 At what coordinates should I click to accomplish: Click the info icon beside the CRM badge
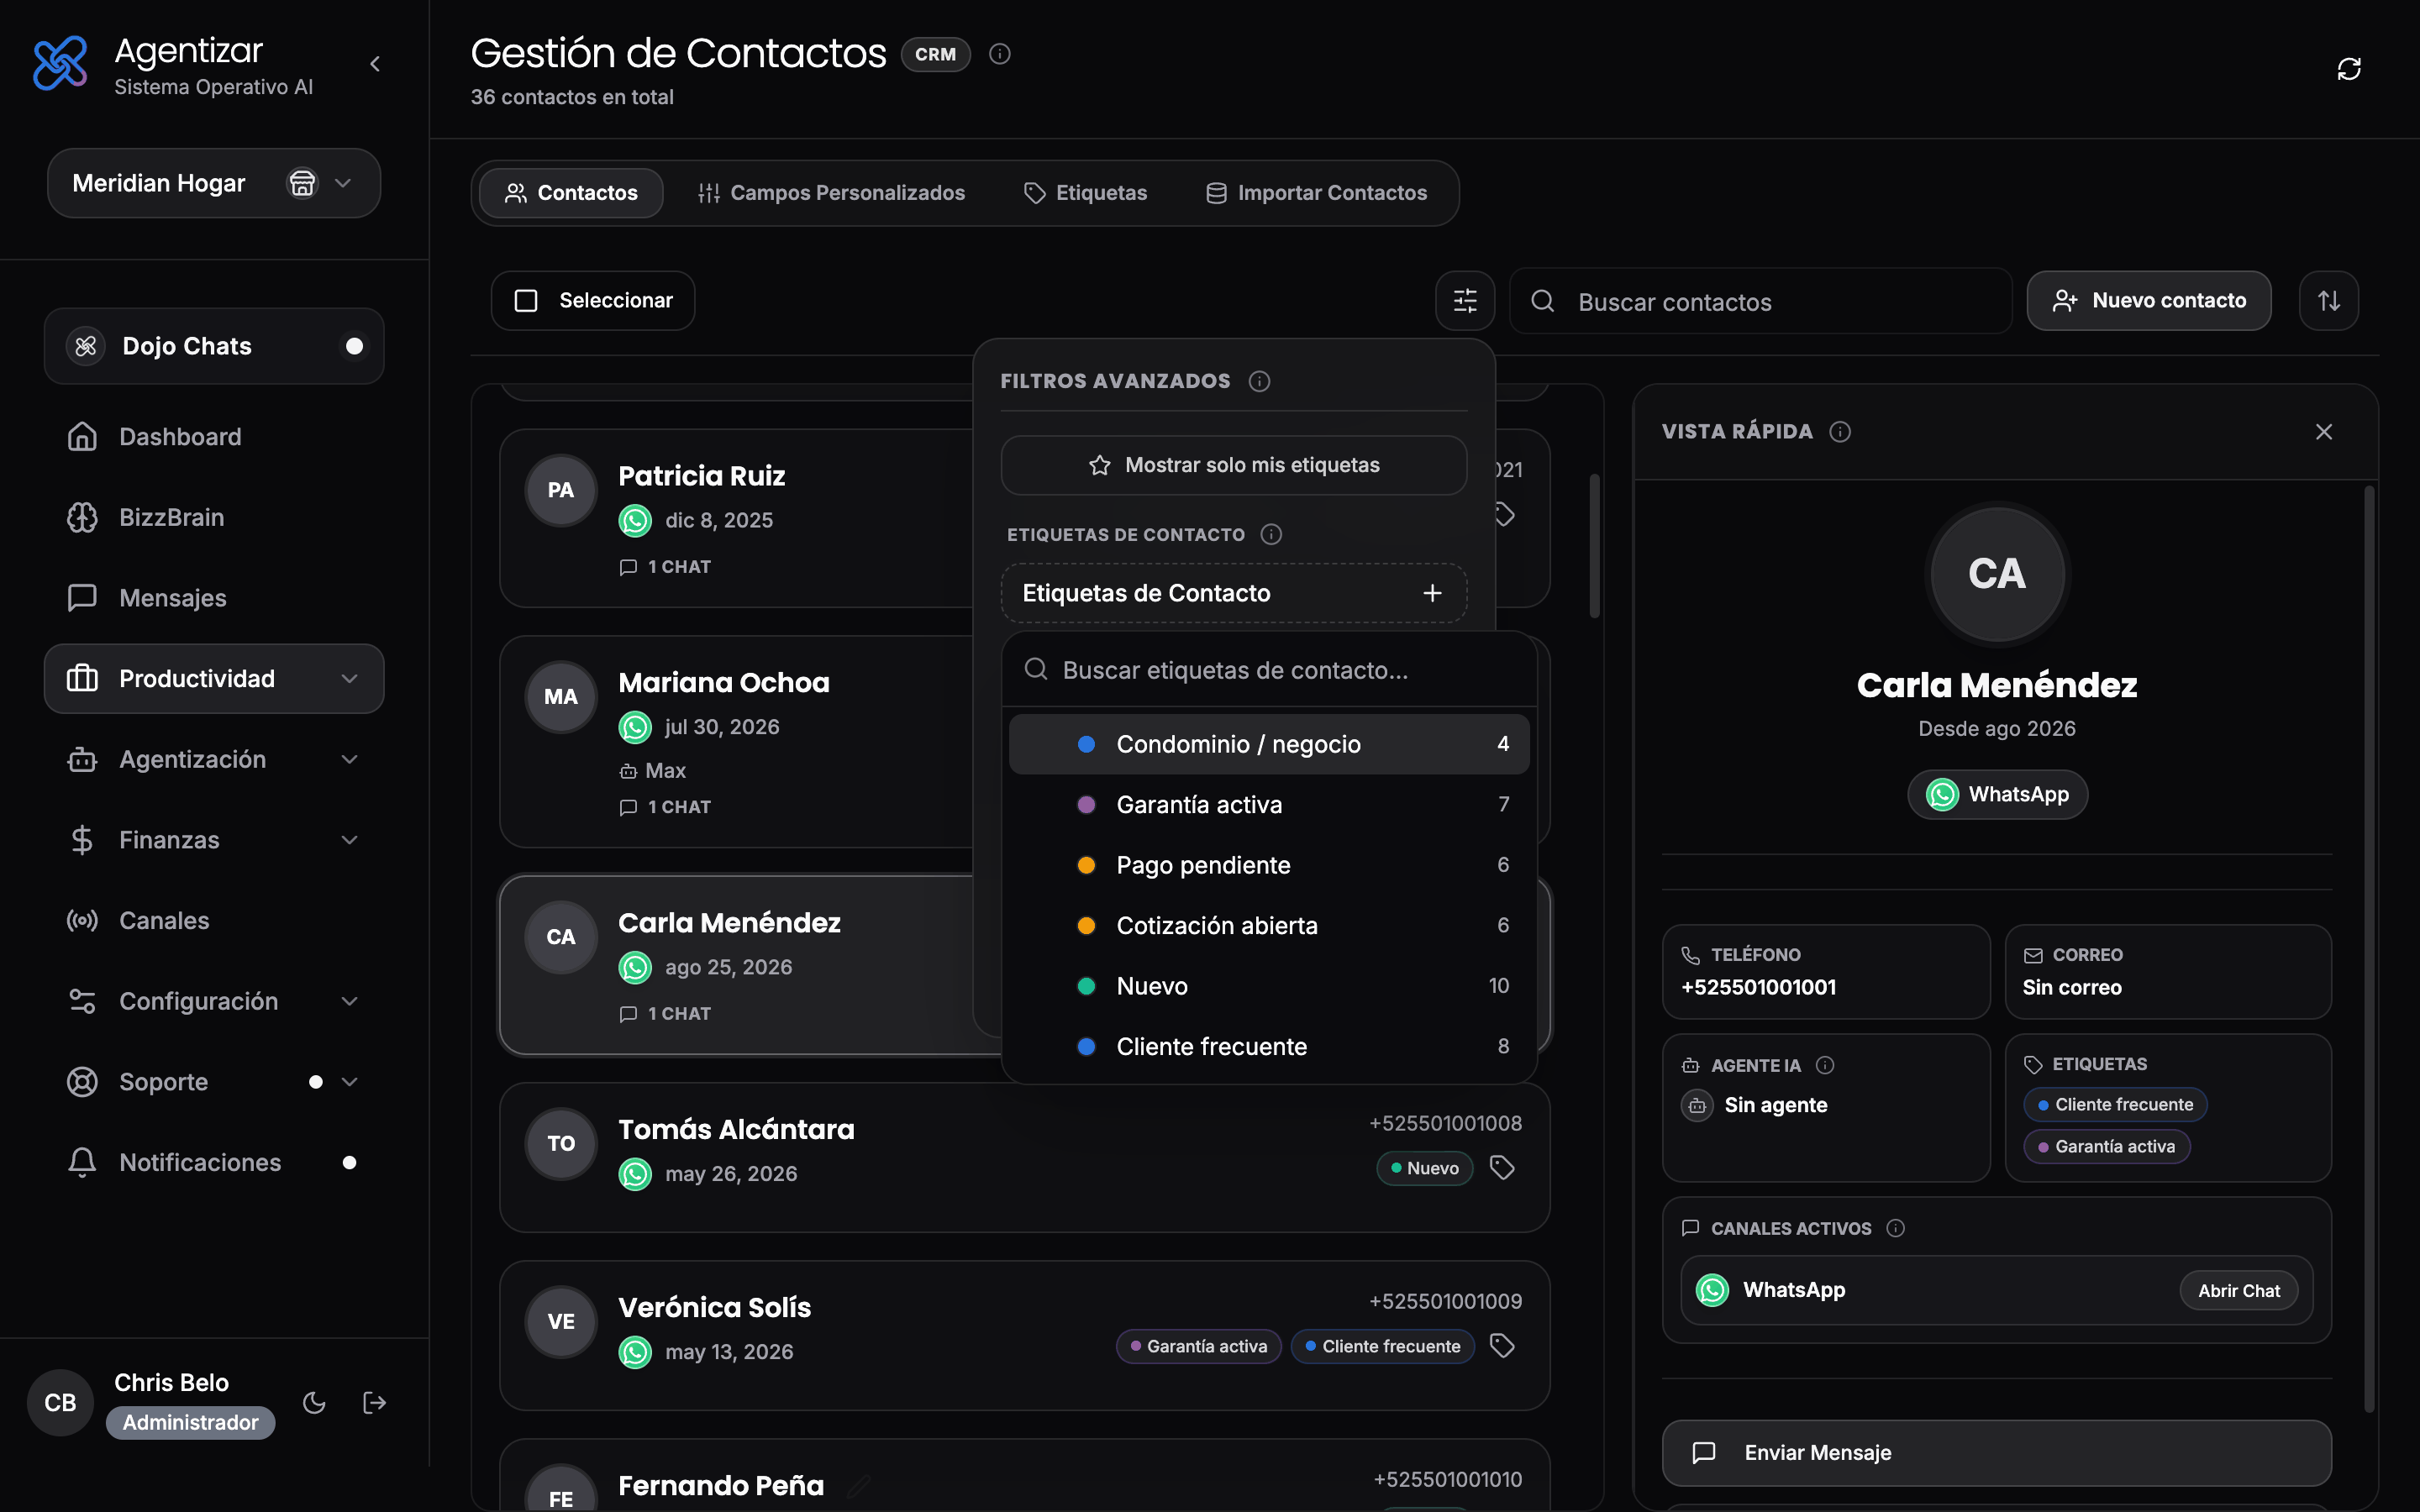click(999, 54)
